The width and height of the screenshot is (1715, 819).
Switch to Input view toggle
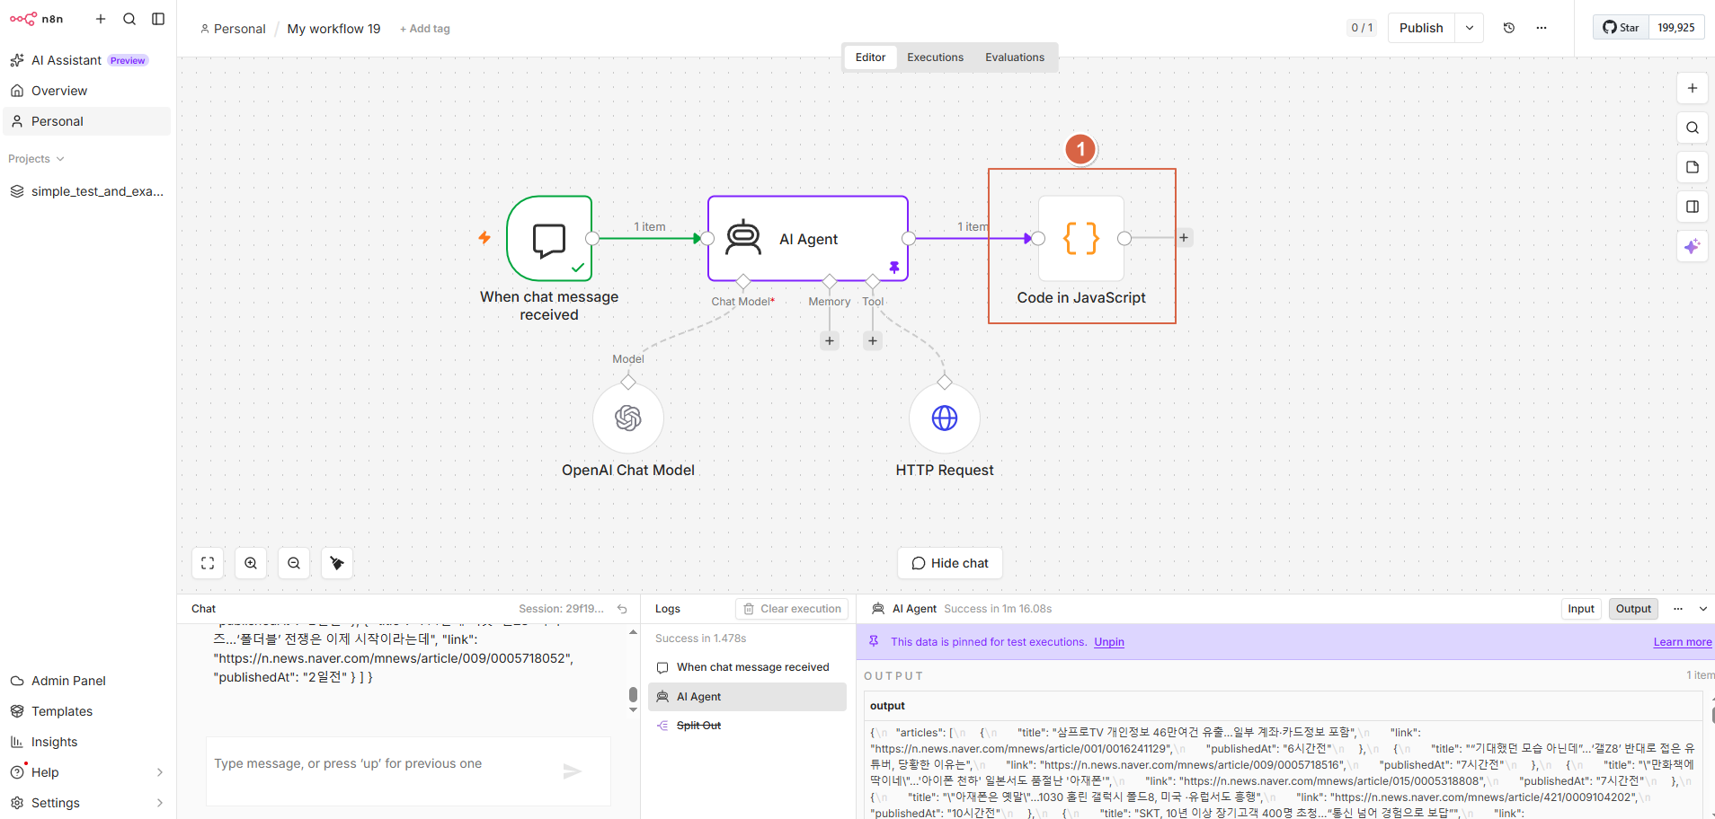pyautogui.click(x=1581, y=609)
